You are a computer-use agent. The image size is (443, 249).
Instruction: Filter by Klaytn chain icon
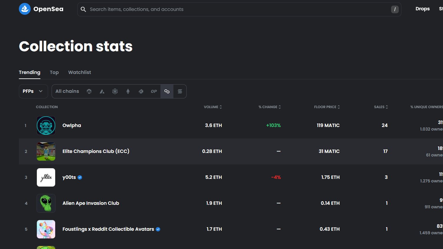pyautogui.click(x=141, y=91)
